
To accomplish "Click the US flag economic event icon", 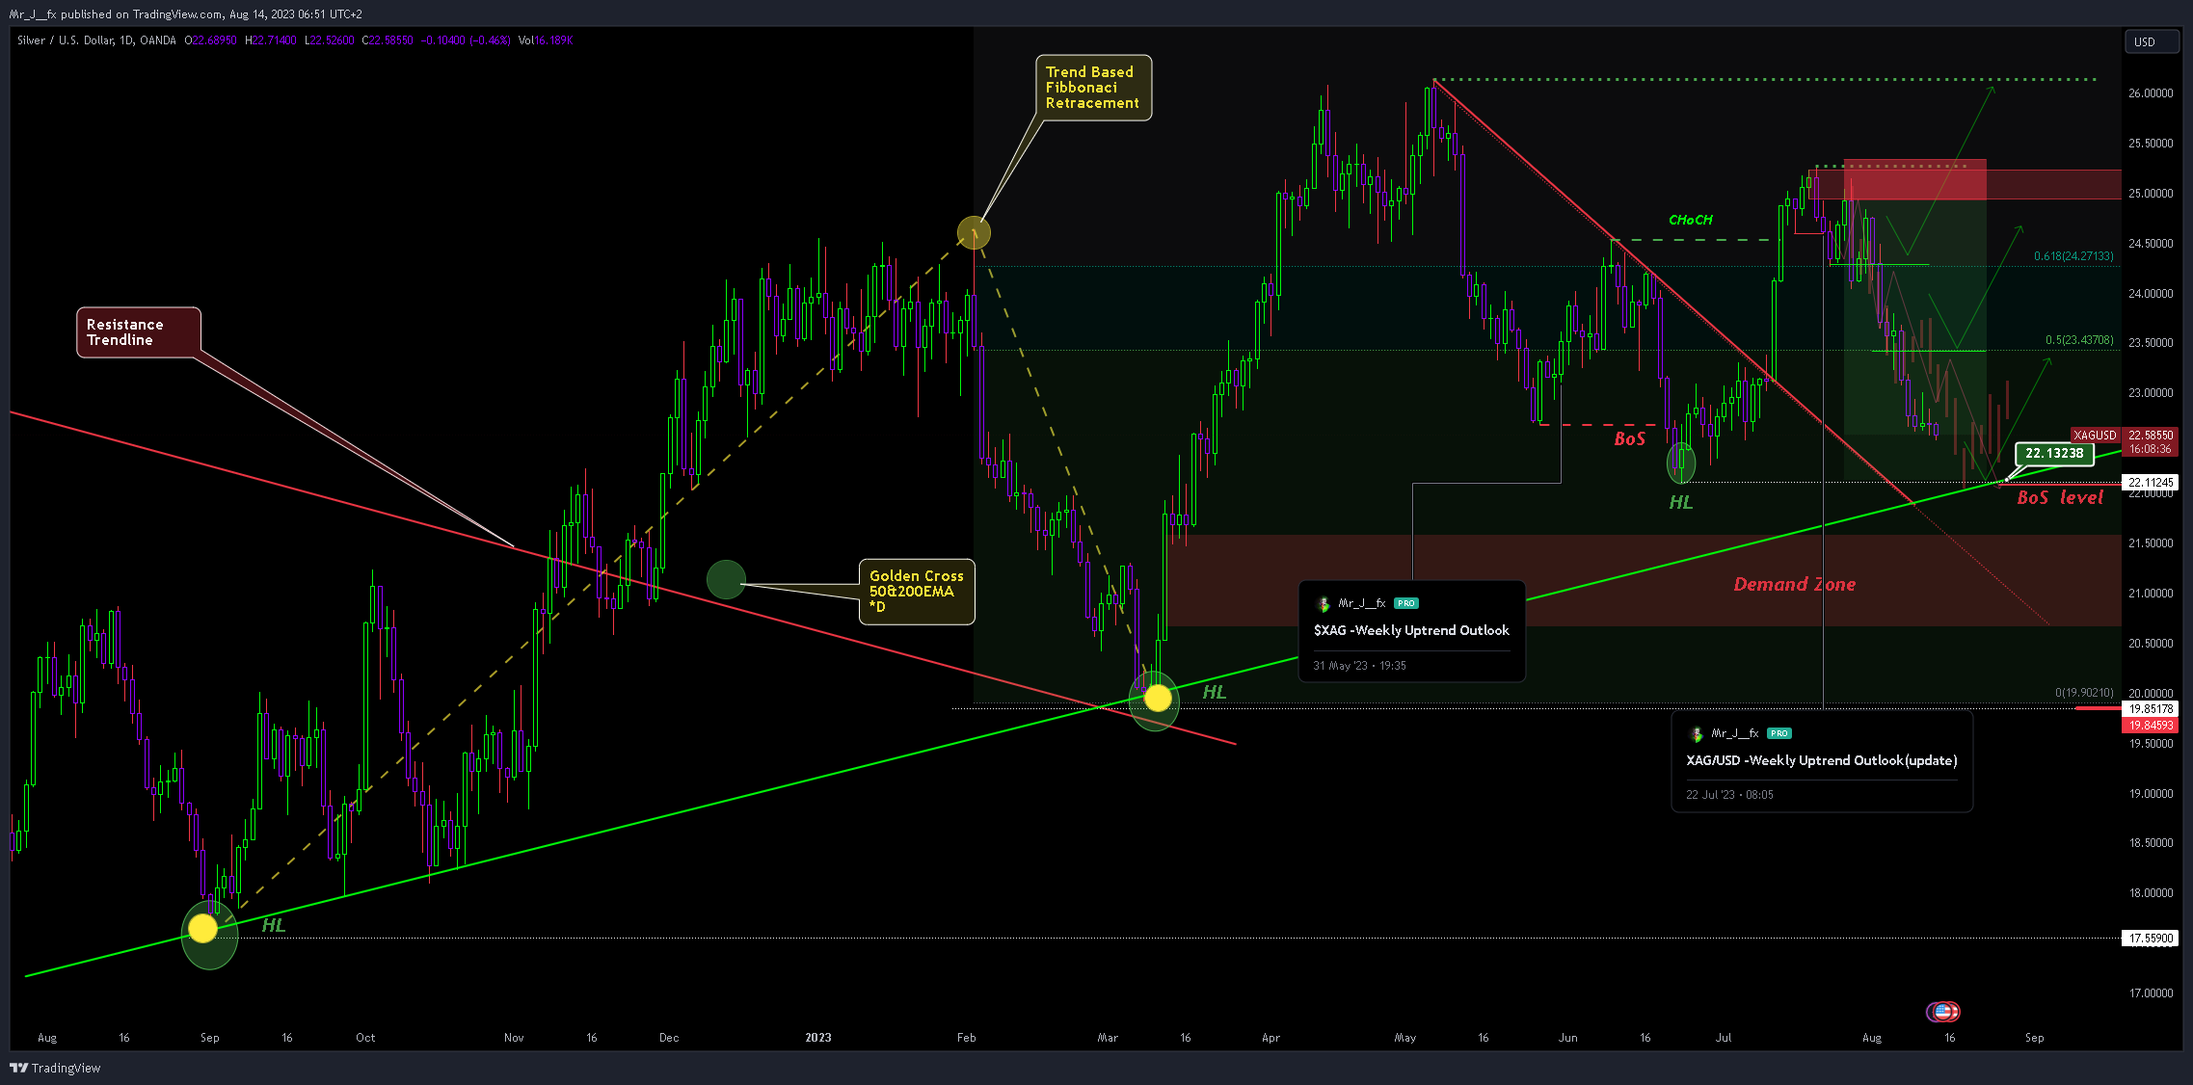I will [x=1943, y=1012].
